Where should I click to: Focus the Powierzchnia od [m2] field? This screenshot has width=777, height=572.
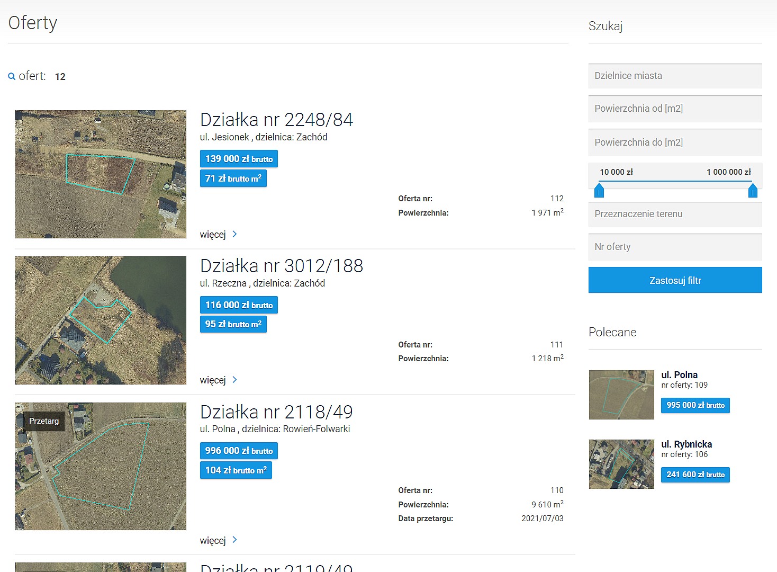click(675, 109)
